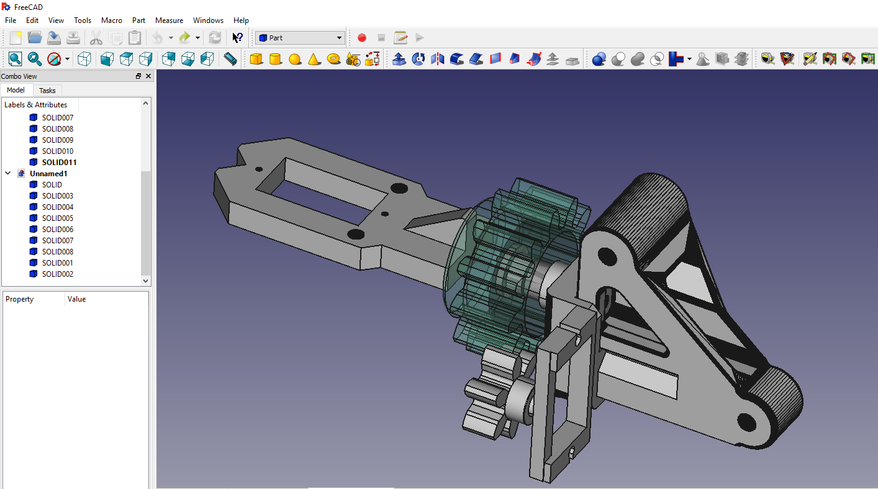Screen dimensions: 878x489
Task: Click the Refresh recompute icon
Action: coord(215,38)
